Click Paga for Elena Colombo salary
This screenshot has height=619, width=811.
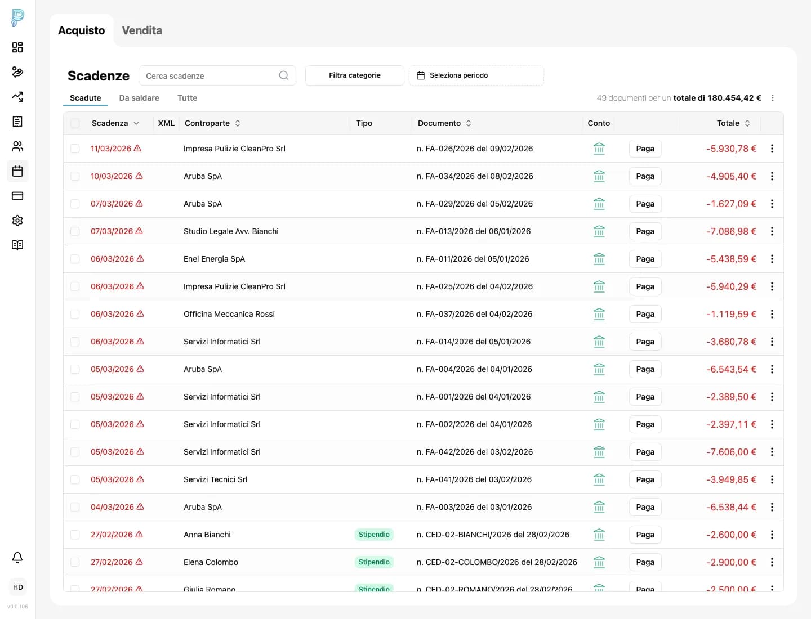645,562
